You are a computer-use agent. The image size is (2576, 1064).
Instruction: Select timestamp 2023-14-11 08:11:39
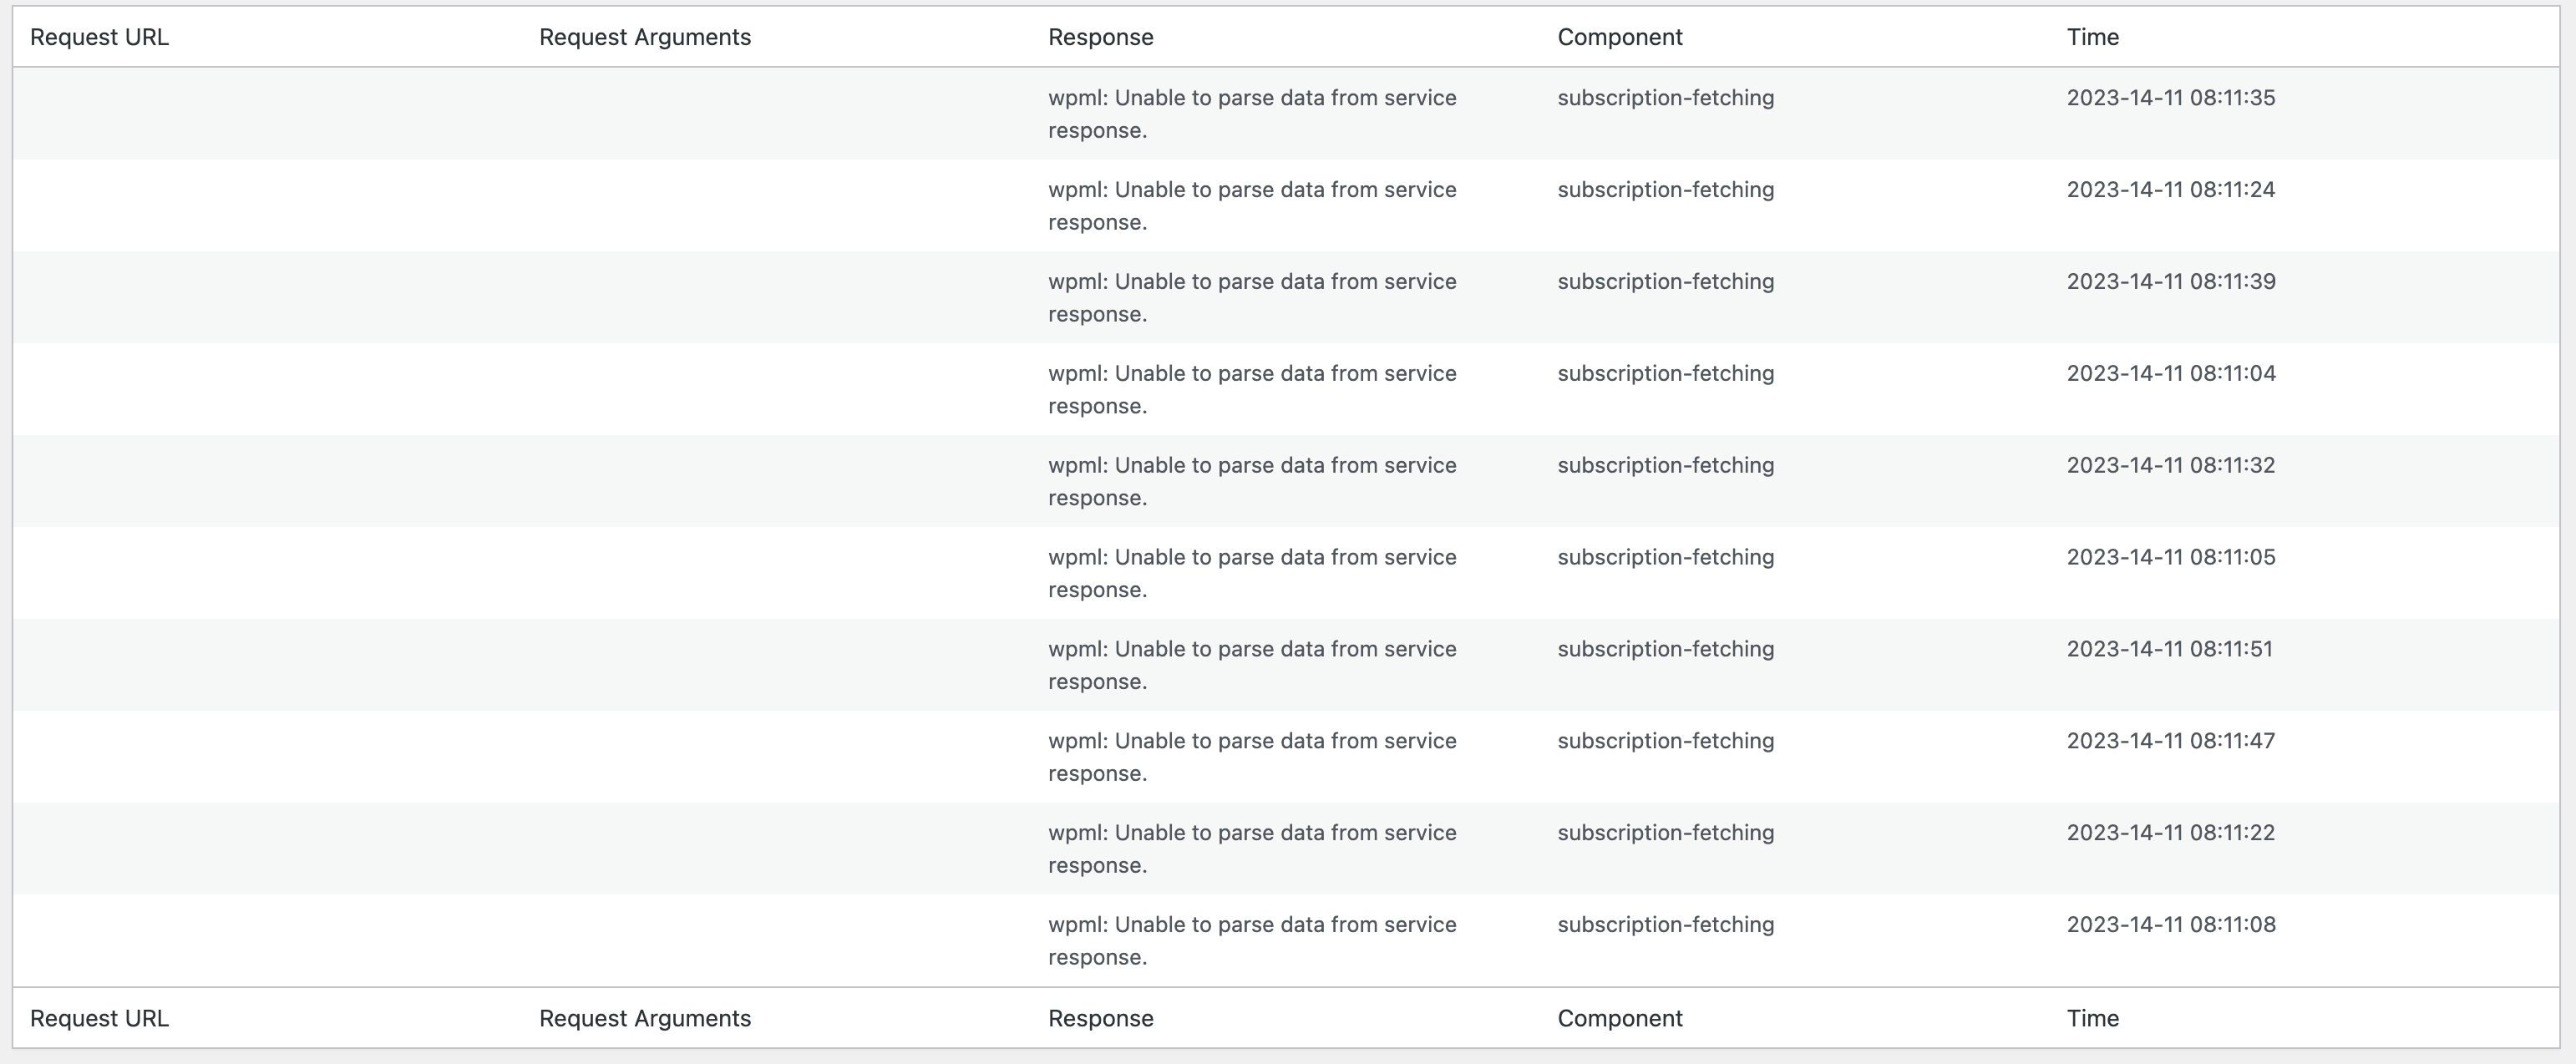click(2171, 282)
